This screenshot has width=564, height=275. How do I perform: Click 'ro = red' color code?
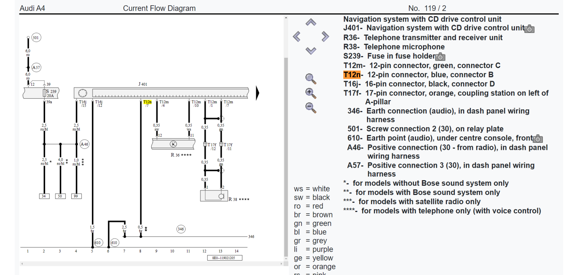308,206
